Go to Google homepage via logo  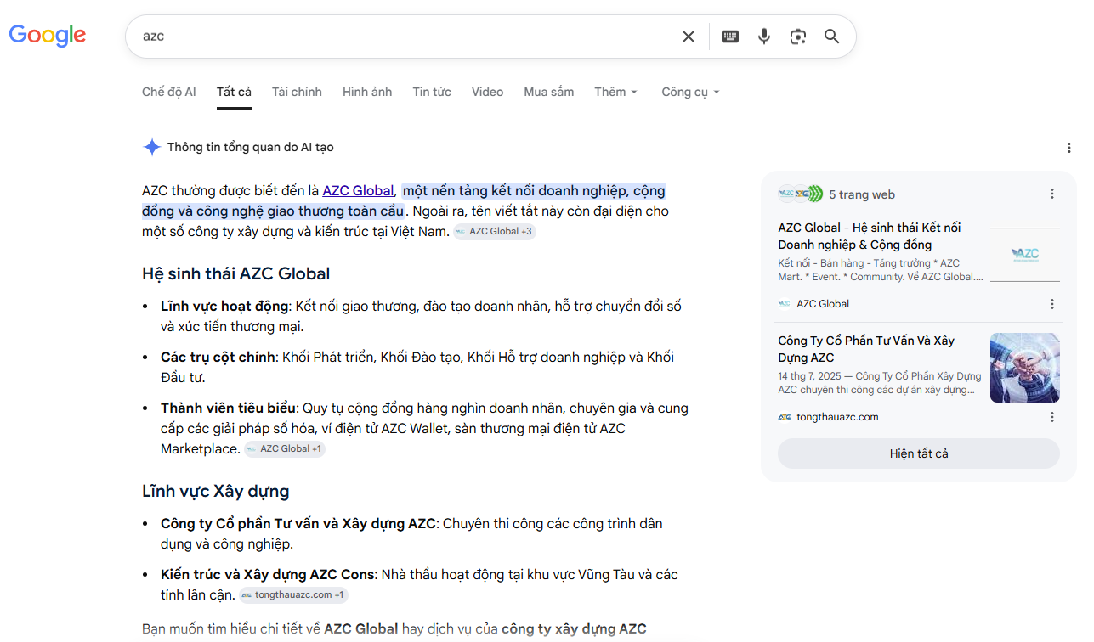tap(48, 36)
